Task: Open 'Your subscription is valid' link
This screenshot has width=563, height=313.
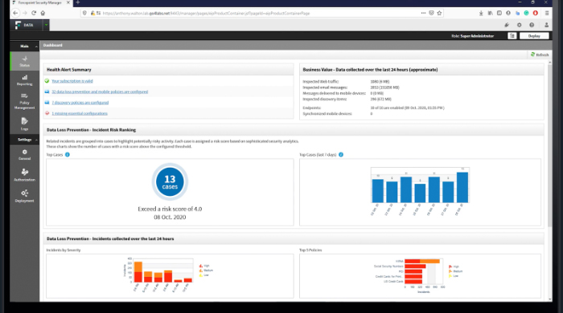Action: coord(72,81)
